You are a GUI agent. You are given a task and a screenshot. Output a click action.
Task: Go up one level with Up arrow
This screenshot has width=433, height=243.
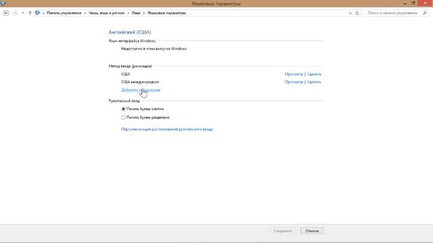(30, 13)
